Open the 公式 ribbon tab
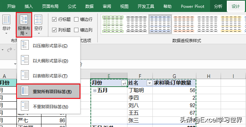 pos(72,6)
